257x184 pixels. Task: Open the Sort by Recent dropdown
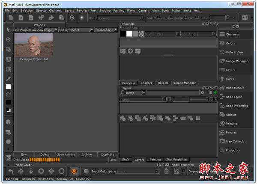81,30
